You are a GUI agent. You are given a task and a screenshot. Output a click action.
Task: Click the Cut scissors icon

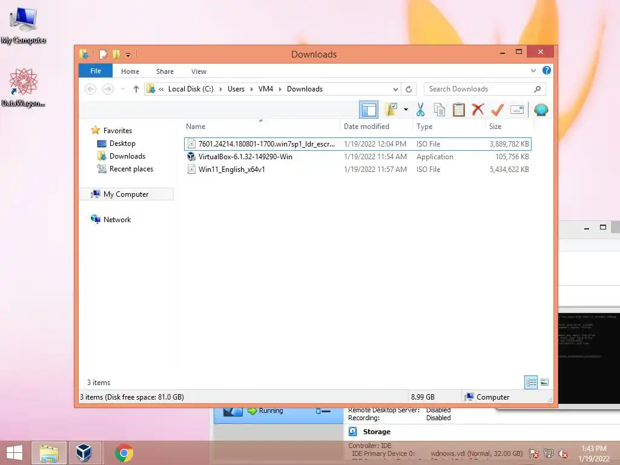coord(420,110)
